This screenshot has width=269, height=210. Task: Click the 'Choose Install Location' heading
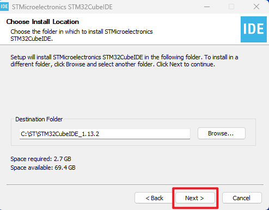click(42, 22)
